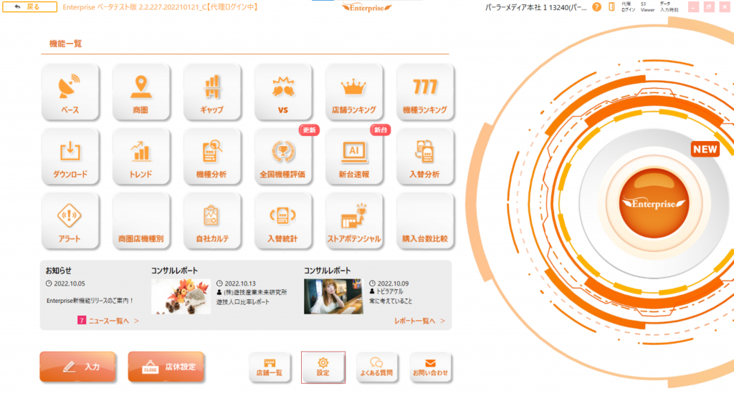Open the ストアポテンシャル tile

354,221
